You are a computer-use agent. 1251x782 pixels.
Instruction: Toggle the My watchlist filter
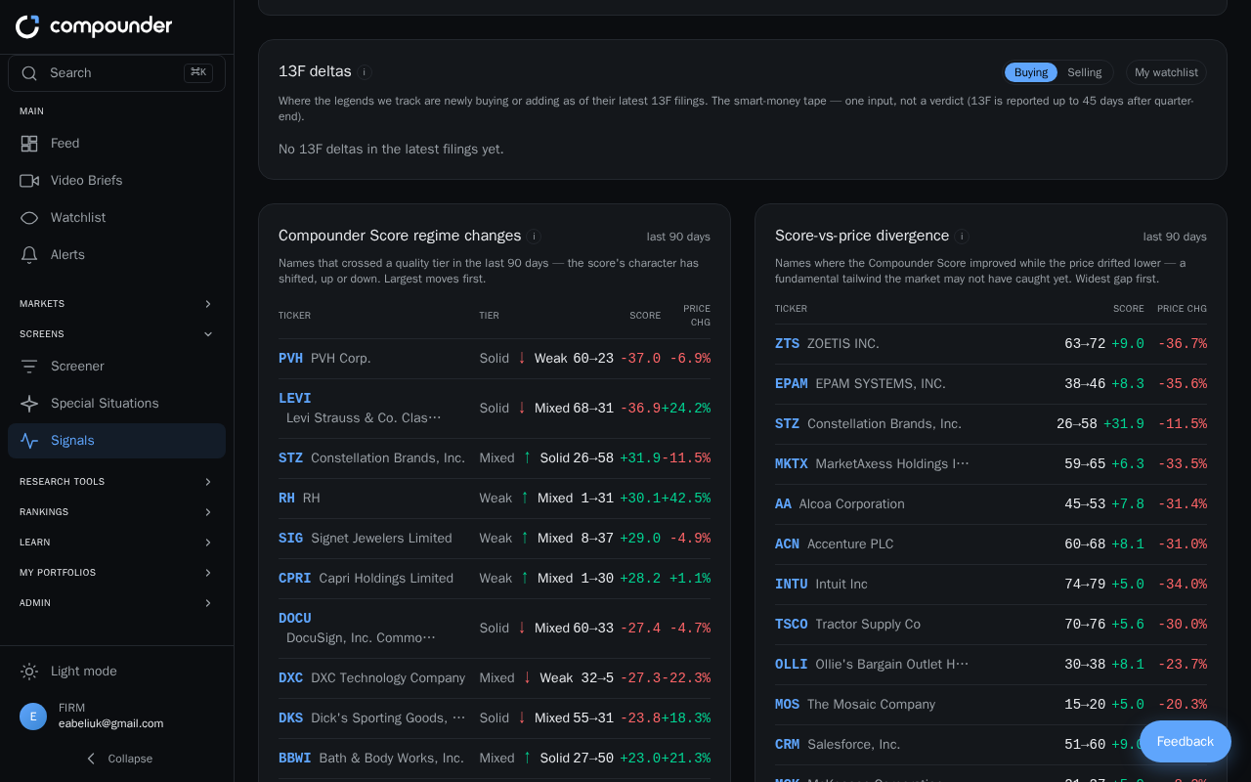1166,72
